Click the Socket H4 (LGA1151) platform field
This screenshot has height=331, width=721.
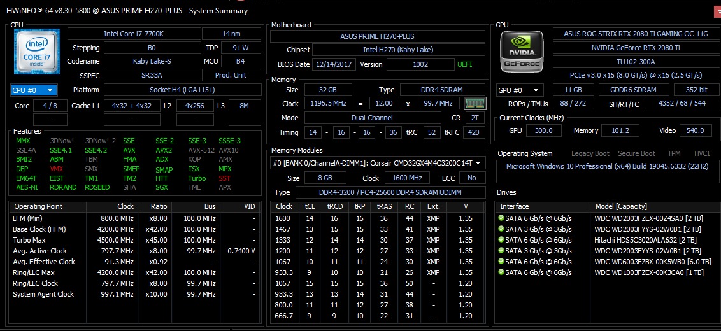click(x=182, y=90)
